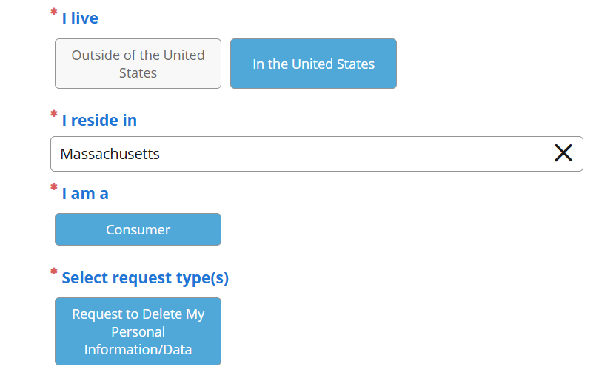Deselect the blue Consumer button
This screenshot has width=616, height=378.
click(x=138, y=229)
